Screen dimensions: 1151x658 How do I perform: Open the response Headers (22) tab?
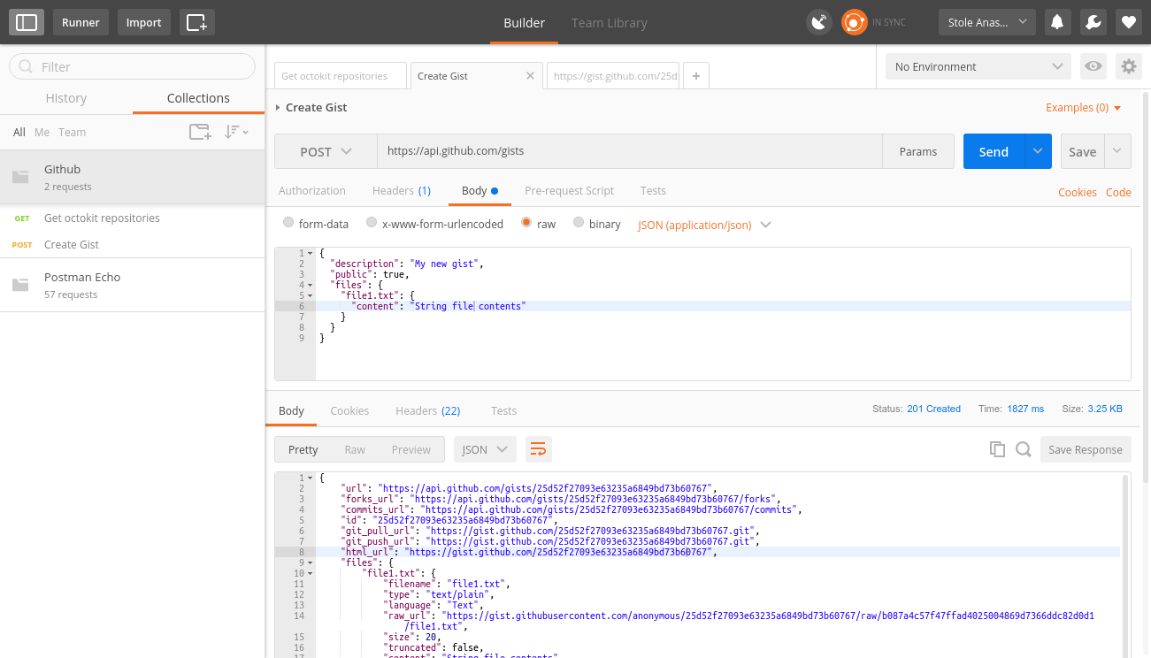click(x=428, y=410)
